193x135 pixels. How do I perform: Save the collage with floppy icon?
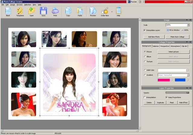[x=43, y=11]
